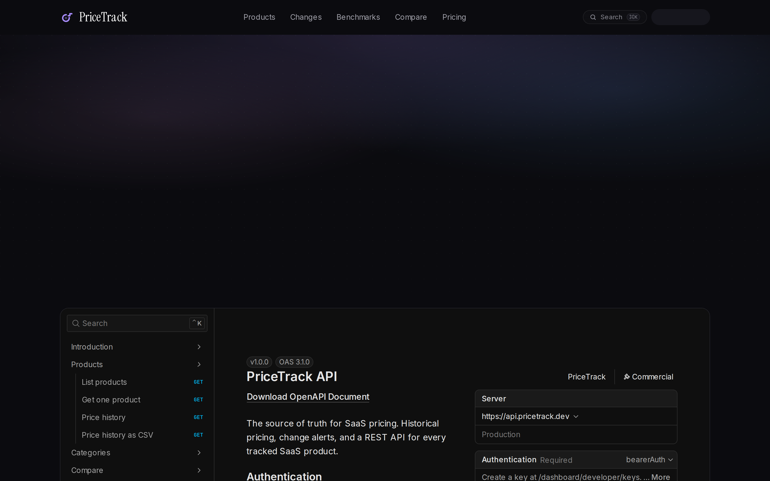Click the OAS 3.1.0 badge
The width and height of the screenshot is (770, 481).
click(x=294, y=362)
